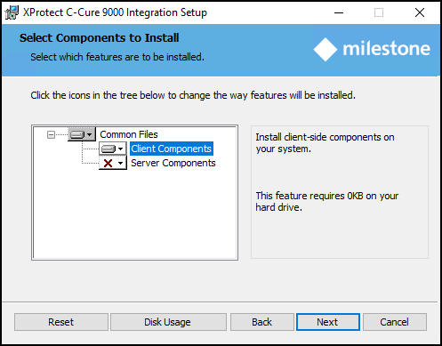Cancel the integration setup
The width and height of the screenshot is (442, 346).
(395, 322)
